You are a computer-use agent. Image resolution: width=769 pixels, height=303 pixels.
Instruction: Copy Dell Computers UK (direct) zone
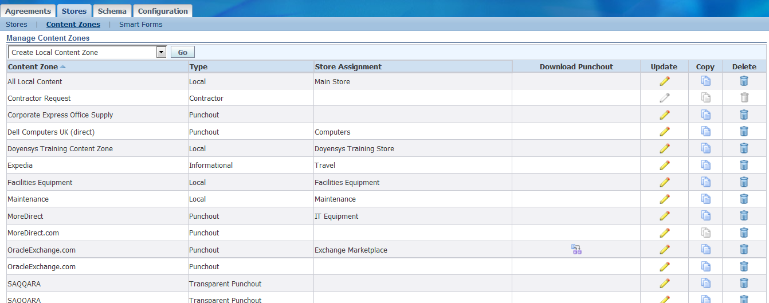point(705,132)
